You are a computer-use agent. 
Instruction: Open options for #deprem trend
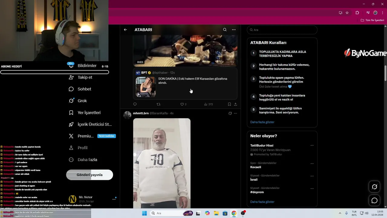coord(312,188)
